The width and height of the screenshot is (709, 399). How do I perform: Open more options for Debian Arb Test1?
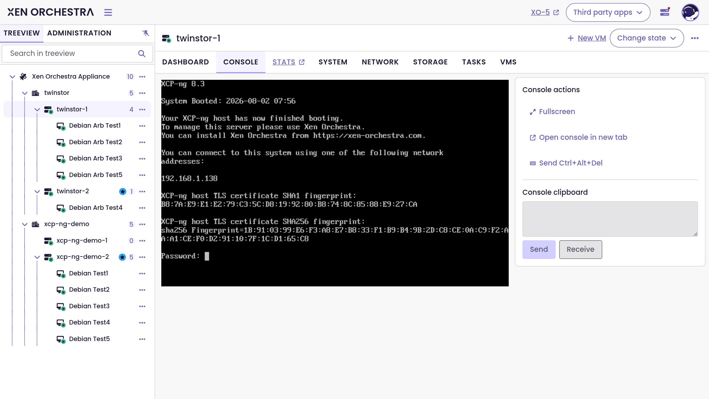tap(142, 126)
